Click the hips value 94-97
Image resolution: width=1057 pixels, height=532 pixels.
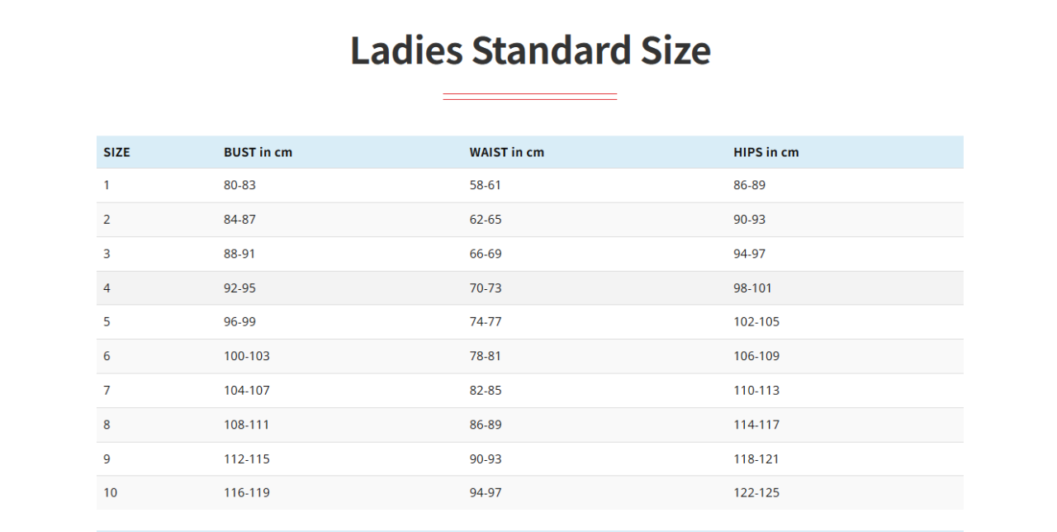(x=749, y=254)
